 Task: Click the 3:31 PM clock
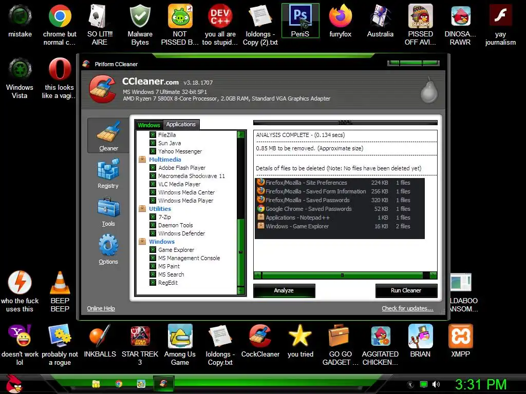point(480,384)
